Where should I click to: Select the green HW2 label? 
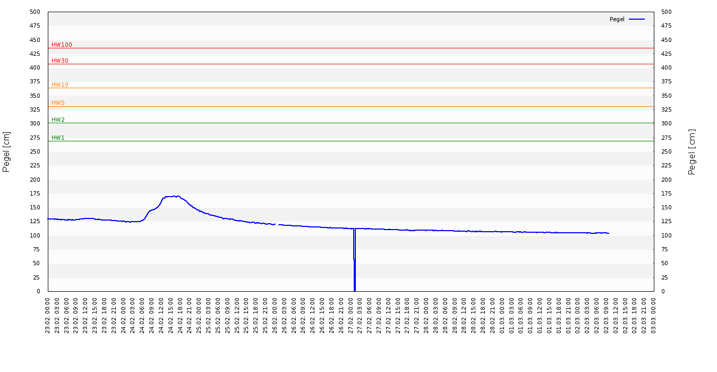58,120
